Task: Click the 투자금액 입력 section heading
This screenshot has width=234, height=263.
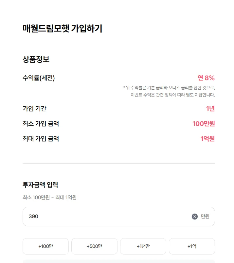Action: click(40, 185)
